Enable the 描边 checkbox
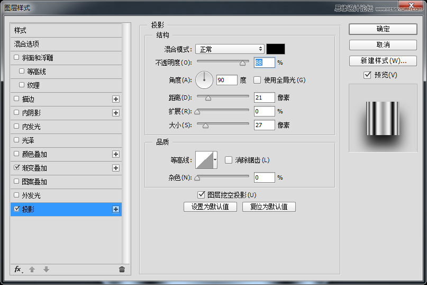The image size is (427, 285). coord(16,99)
